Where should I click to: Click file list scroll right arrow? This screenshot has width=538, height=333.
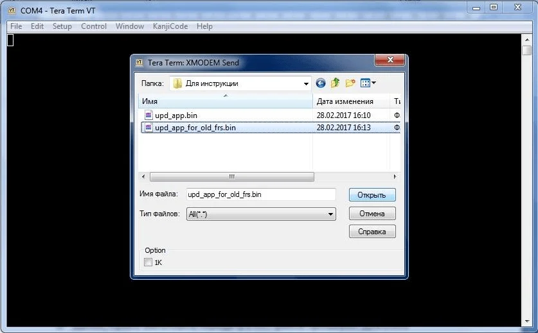(395, 177)
